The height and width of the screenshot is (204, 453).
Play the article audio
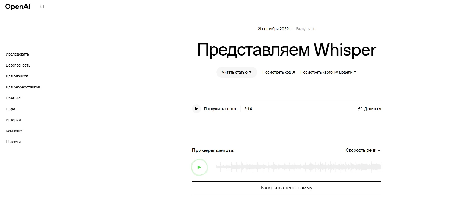pyautogui.click(x=196, y=109)
